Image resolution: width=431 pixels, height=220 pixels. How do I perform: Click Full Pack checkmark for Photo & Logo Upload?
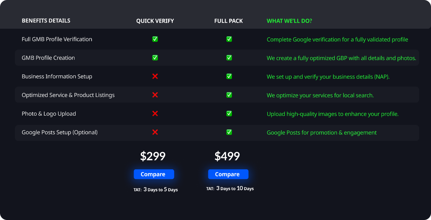229,113
